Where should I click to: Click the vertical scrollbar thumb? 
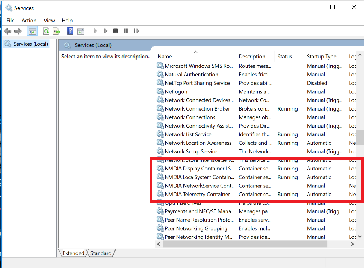360,138
